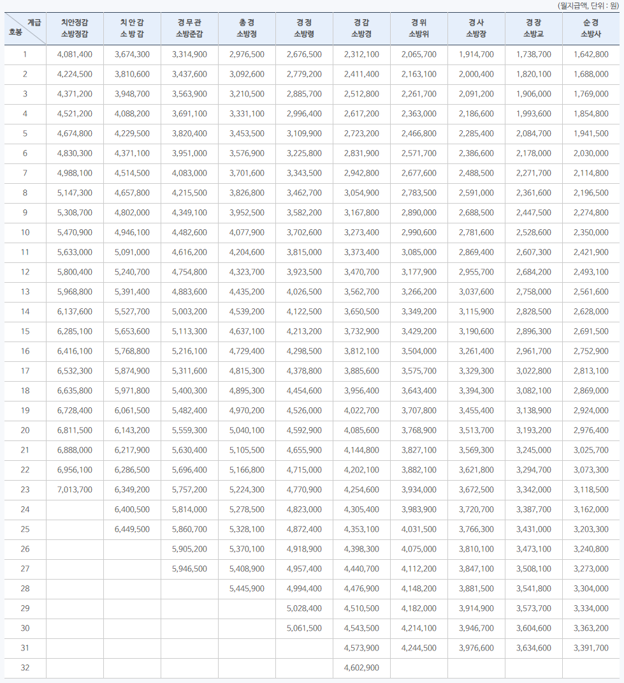Screen dimensions: 624x683
Task: Select the value 5,028,400
Action: pyautogui.click(x=305, y=608)
